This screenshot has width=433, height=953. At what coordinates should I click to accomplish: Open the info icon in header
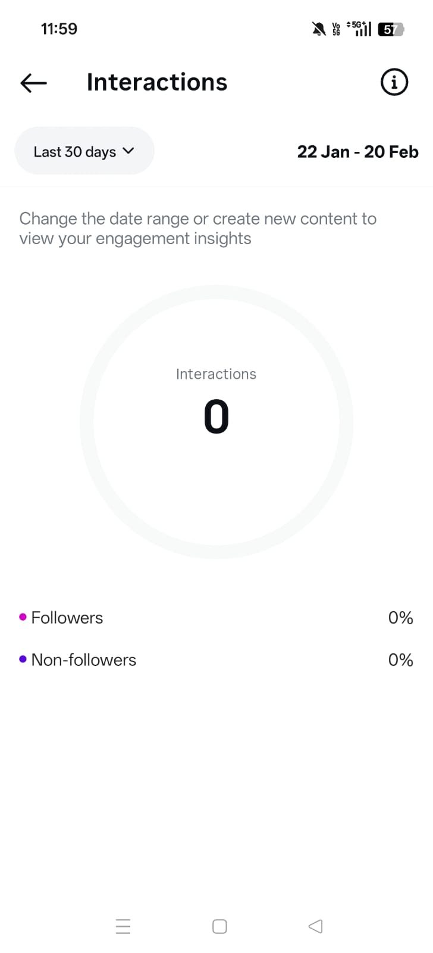(x=394, y=82)
